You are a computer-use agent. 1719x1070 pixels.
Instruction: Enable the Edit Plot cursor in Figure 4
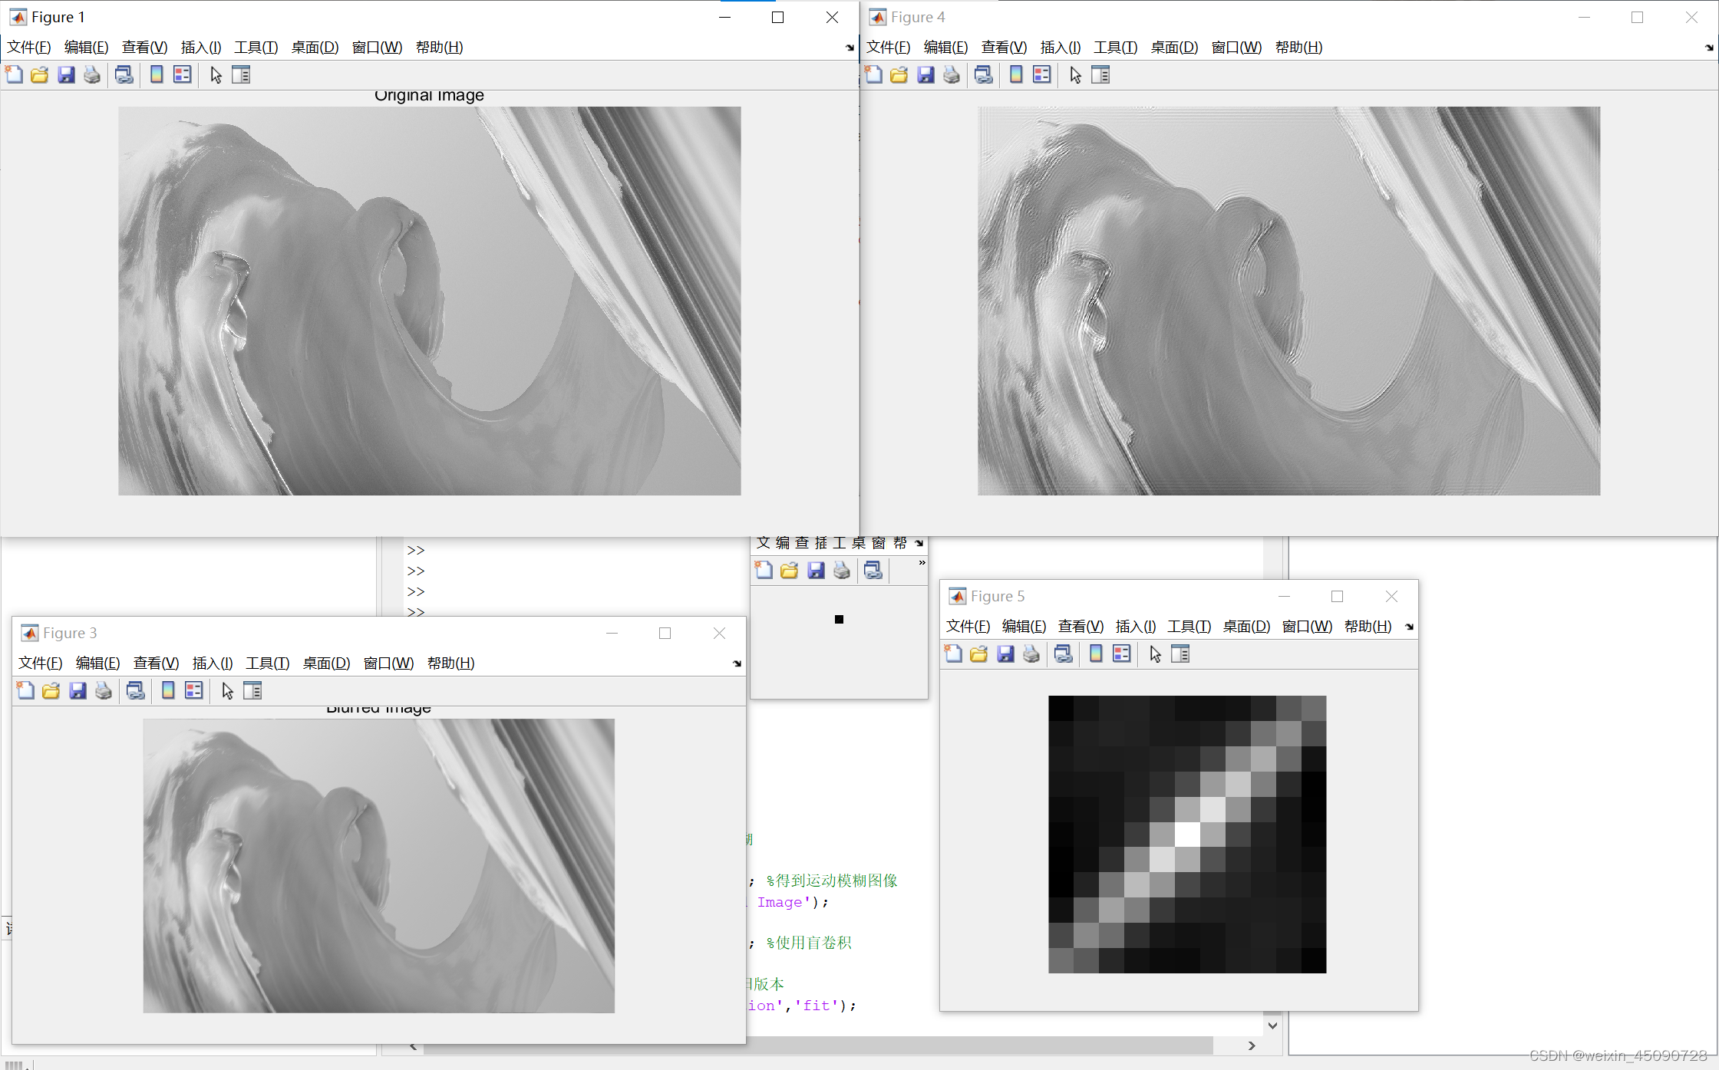[x=1075, y=74]
